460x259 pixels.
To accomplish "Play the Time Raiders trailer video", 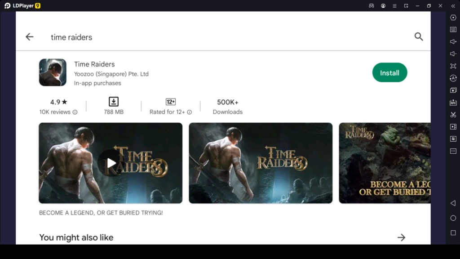I will [x=111, y=163].
